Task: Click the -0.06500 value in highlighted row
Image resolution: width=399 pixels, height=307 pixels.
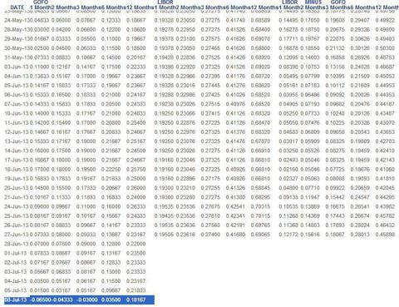Action: 40,300
